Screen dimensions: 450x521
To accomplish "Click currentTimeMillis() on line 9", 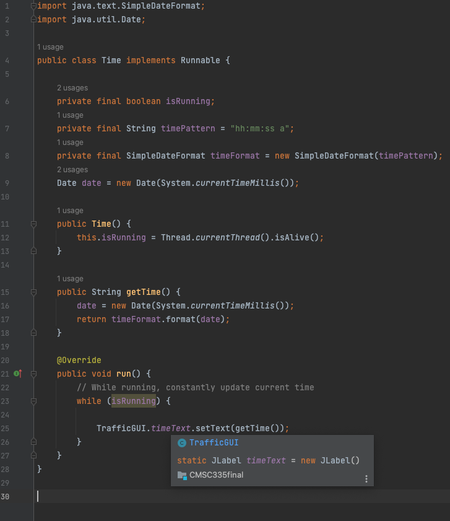I will [x=243, y=183].
